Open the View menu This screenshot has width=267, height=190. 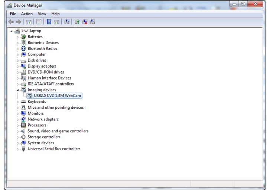(42, 14)
